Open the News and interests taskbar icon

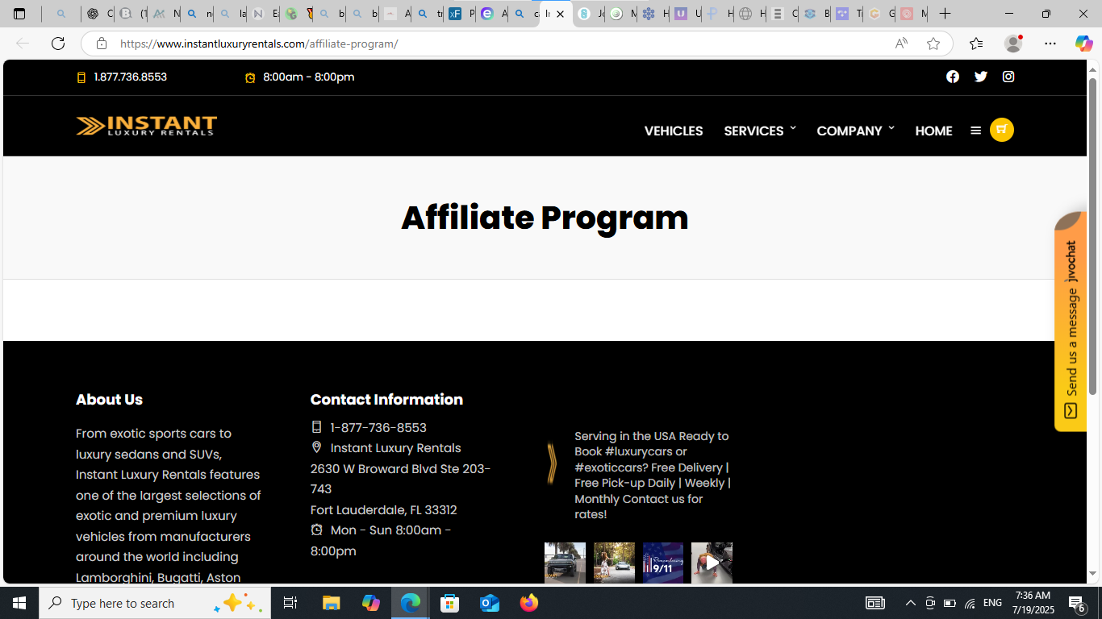tap(875, 603)
